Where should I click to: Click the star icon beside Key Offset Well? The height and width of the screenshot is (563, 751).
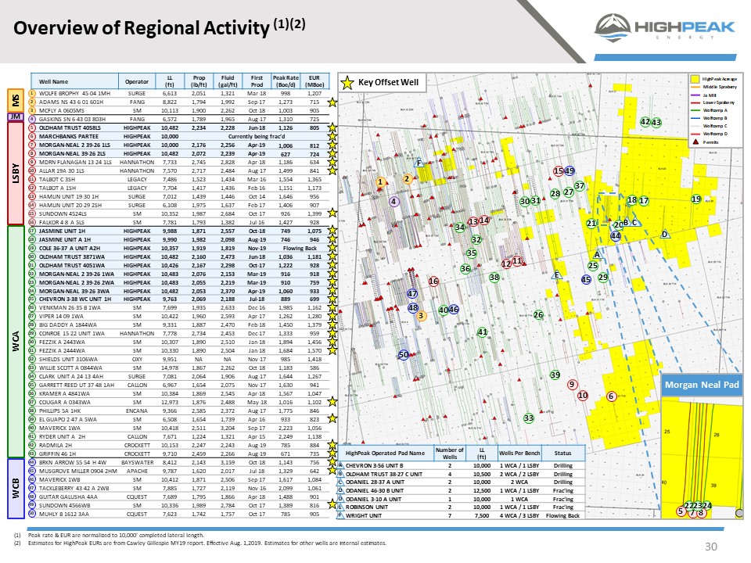(x=347, y=83)
